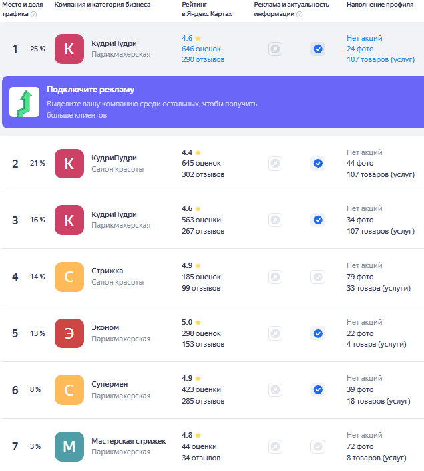The width and height of the screenshot is (424, 471).
Task: Click the grey checkmark in Мастерская стрижек row
Action: point(318,447)
